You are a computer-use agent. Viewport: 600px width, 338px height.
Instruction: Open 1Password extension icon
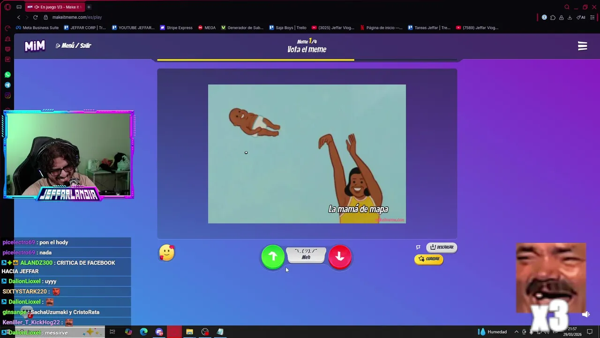pyautogui.click(x=544, y=17)
